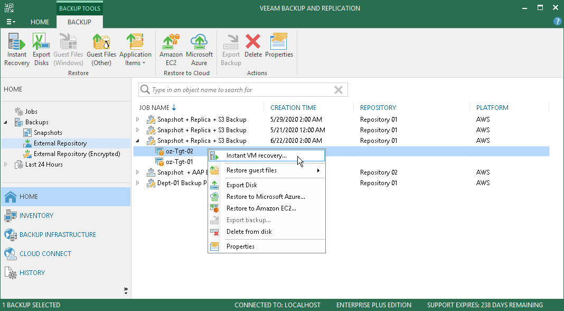Click into the object name search field
Image resolution: width=564 pixels, height=311 pixels.
[x=243, y=90]
